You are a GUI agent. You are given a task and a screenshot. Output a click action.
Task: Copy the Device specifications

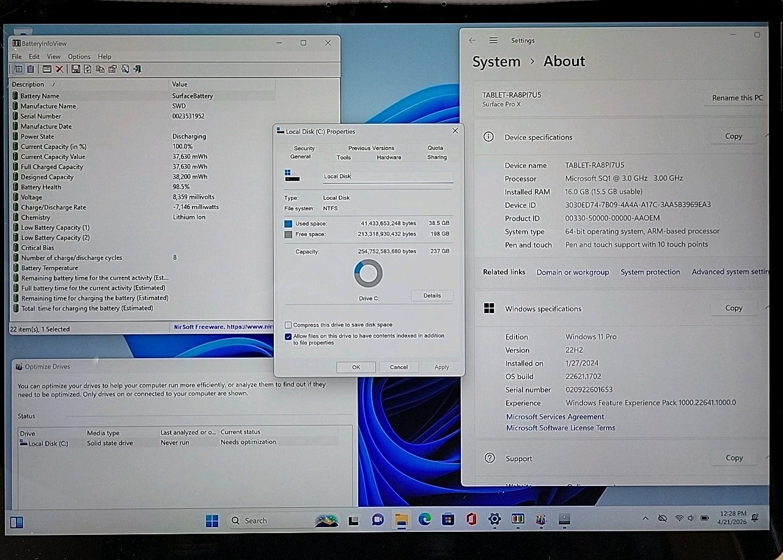point(733,136)
